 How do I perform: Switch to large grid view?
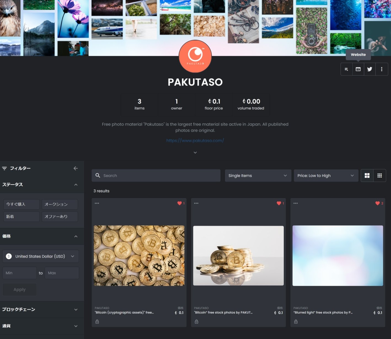click(x=367, y=175)
